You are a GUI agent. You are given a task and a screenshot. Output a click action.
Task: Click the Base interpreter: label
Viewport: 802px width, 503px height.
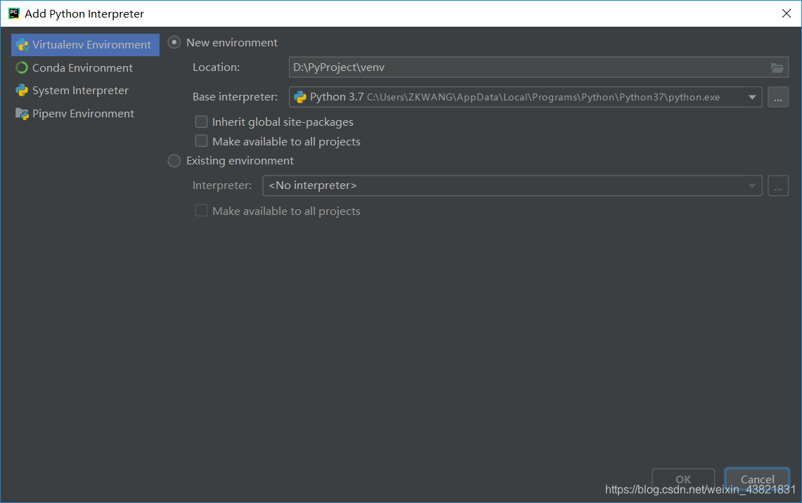tap(235, 97)
